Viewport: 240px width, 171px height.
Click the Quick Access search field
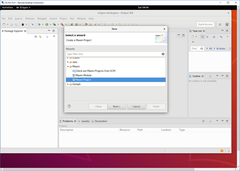click(205, 24)
